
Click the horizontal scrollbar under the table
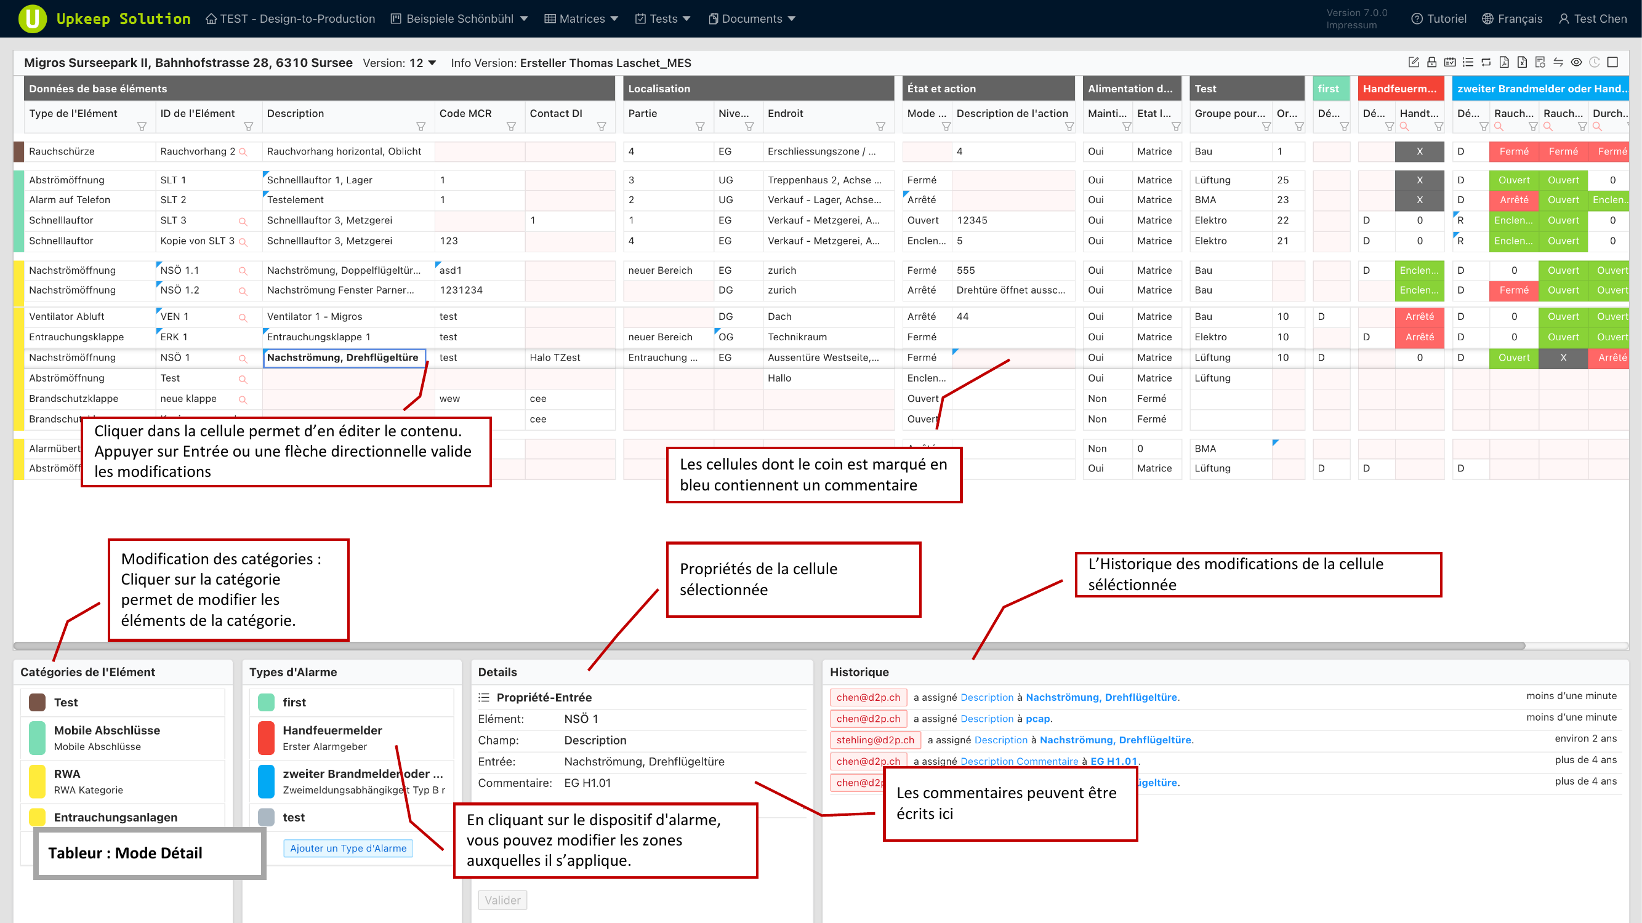(x=765, y=646)
